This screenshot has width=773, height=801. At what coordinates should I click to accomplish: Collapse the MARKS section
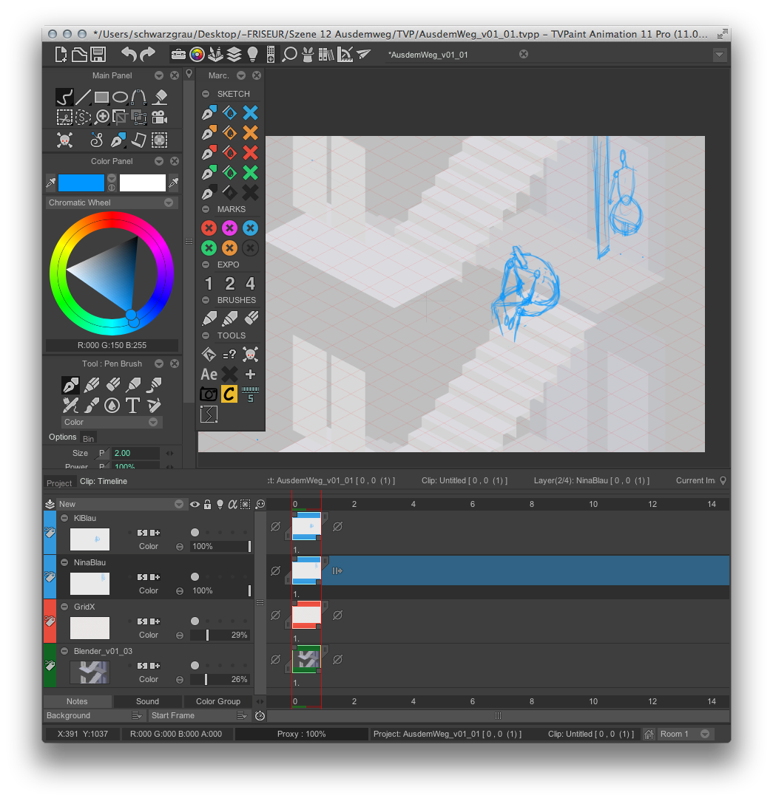pos(206,209)
